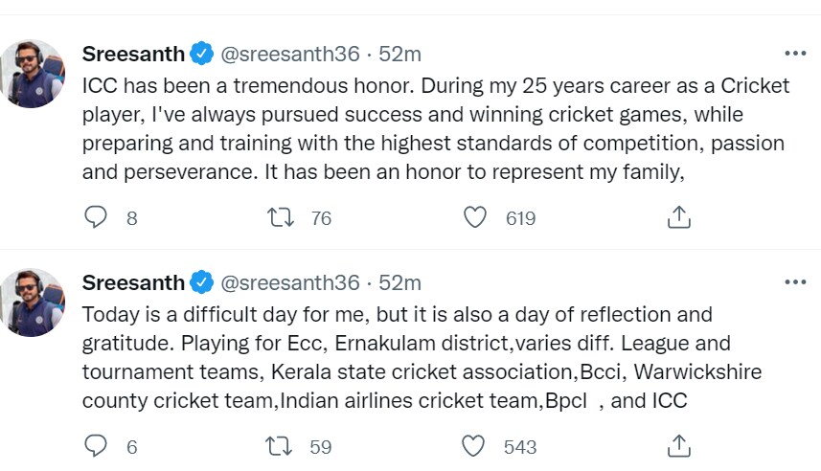This screenshot has width=821, height=471.
Task: Open @sreesanth36 handle on second tweet
Action: 290,282
